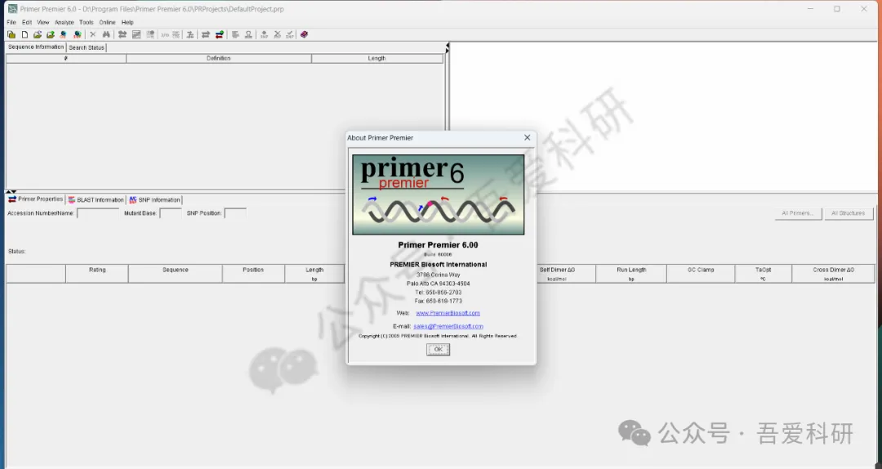Click the Length header in sequence table
The image size is (882, 469).
coord(376,59)
